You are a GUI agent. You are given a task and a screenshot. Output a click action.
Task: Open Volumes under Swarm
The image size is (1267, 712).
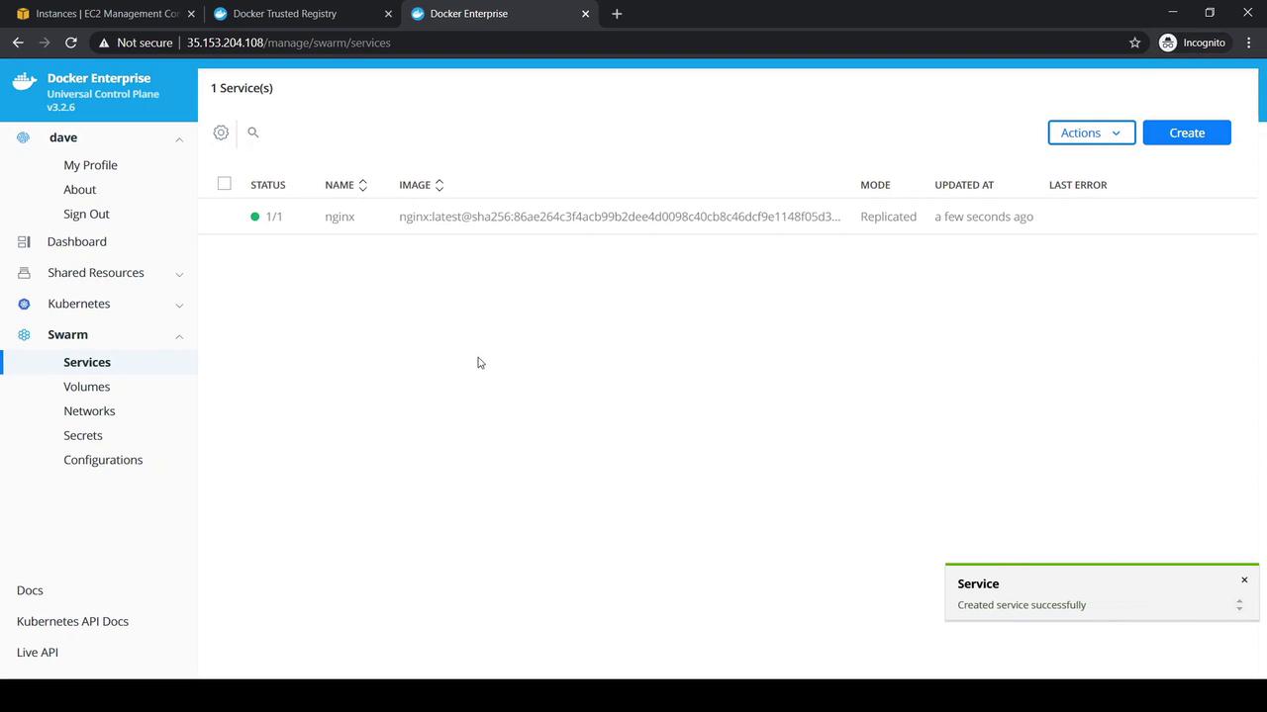[x=87, y=387]
